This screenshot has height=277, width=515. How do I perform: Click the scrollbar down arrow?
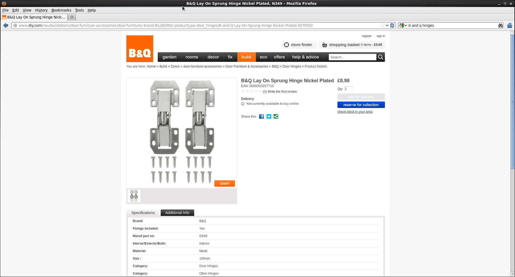click(512, 274)
